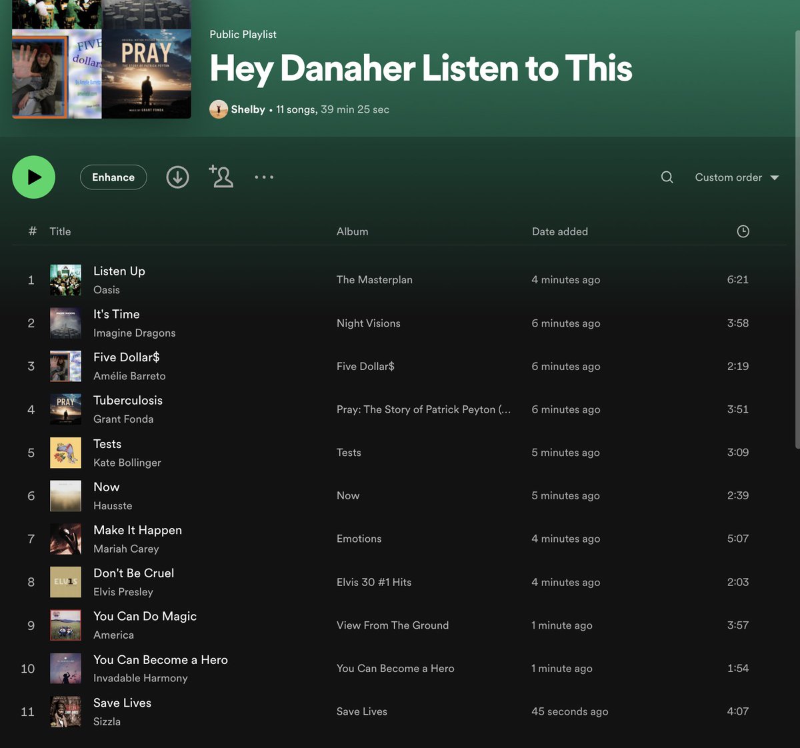Viewport: 800px width, 748px height.
Task: Open artist Sizzla
Action: (x=107, y=721)
